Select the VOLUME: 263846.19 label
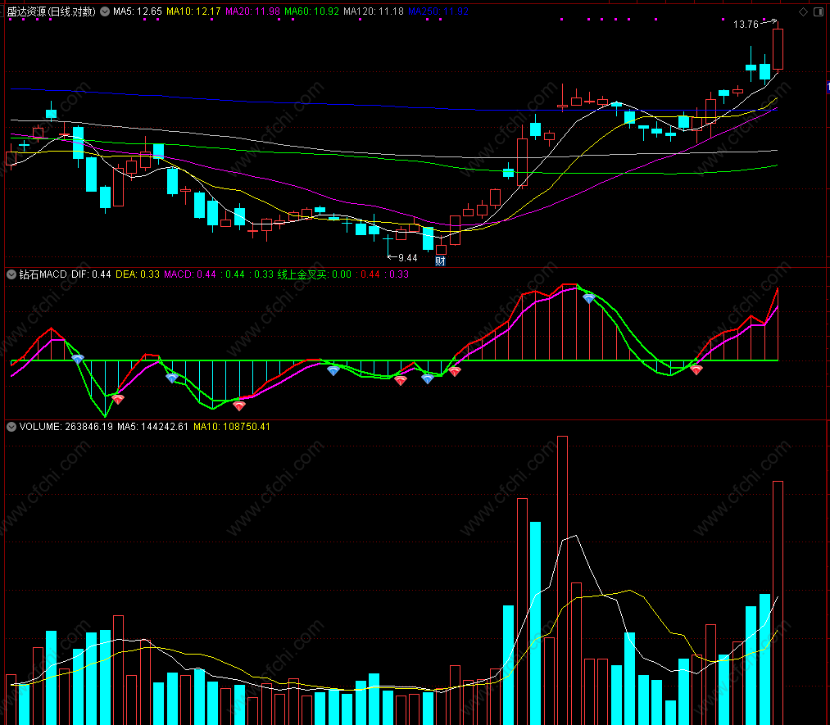 point(66,427)
